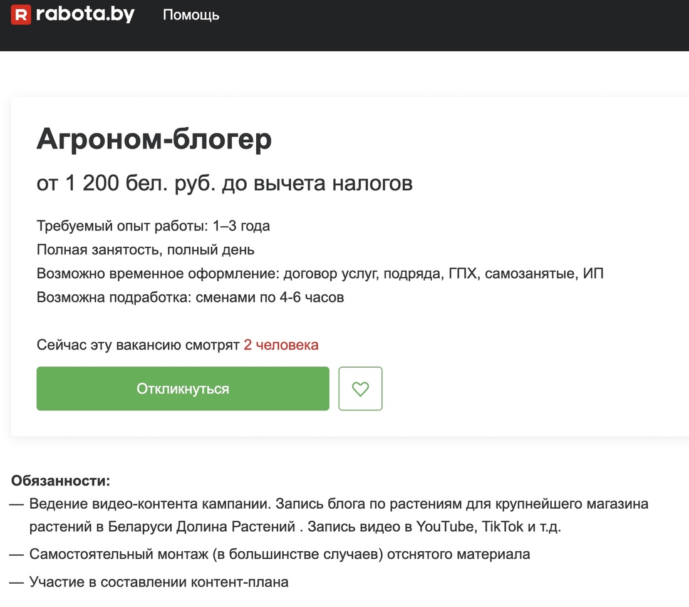
Task: Open the rabota.by home wordmark
Action: click(85, 14)
